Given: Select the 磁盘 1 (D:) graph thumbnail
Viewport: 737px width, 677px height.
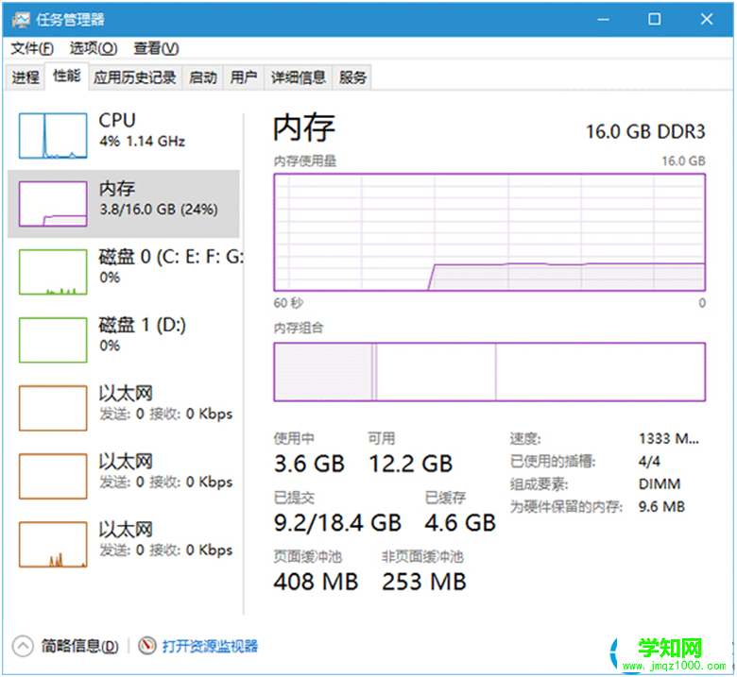Looking at the screenshot, I should coord(53,339).
